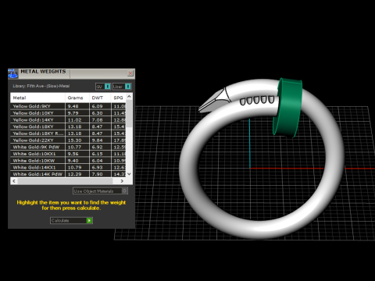Click the SPG column header
The image size is (375, 281).
pos(119,98)
